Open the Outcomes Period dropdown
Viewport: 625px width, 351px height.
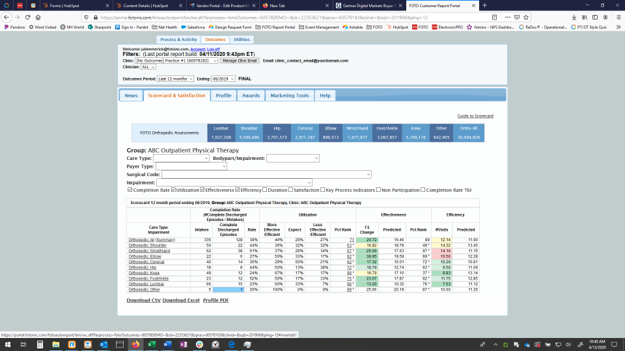[x=175, y=79]
